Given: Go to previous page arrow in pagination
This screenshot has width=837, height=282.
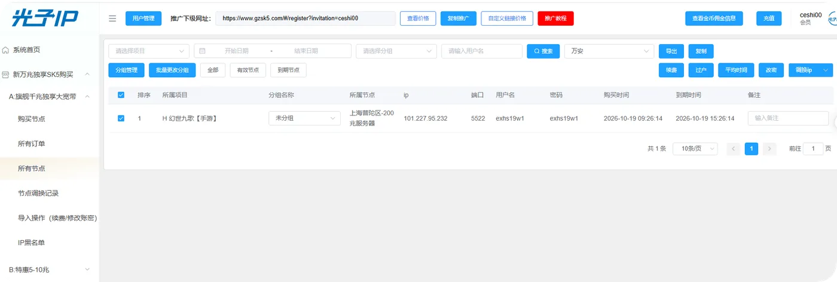Looking at the screenshot, I should coord(733,148).
